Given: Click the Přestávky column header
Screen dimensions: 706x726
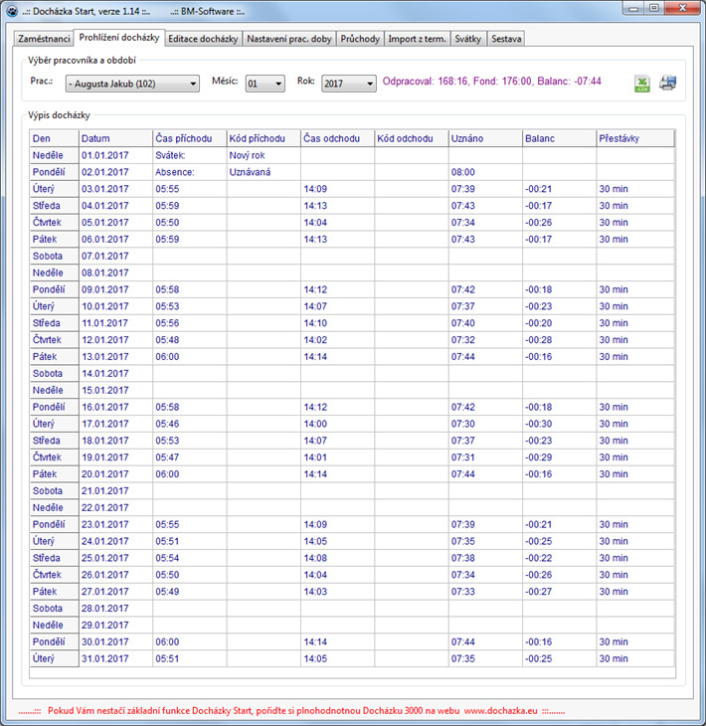Looking at the screenshot, I should (x=635, y=138).
